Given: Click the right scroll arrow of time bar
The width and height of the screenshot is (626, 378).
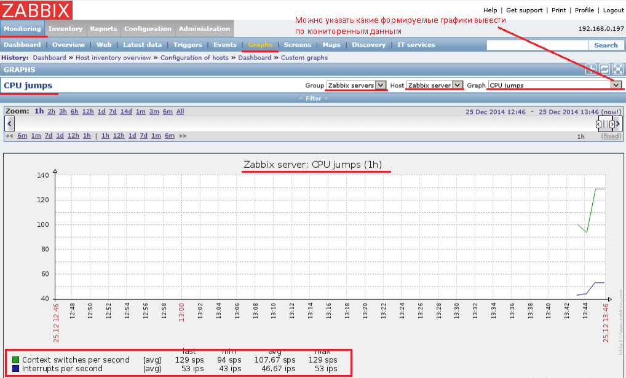Looking at the screenshot, I should [x=617, y=124].
